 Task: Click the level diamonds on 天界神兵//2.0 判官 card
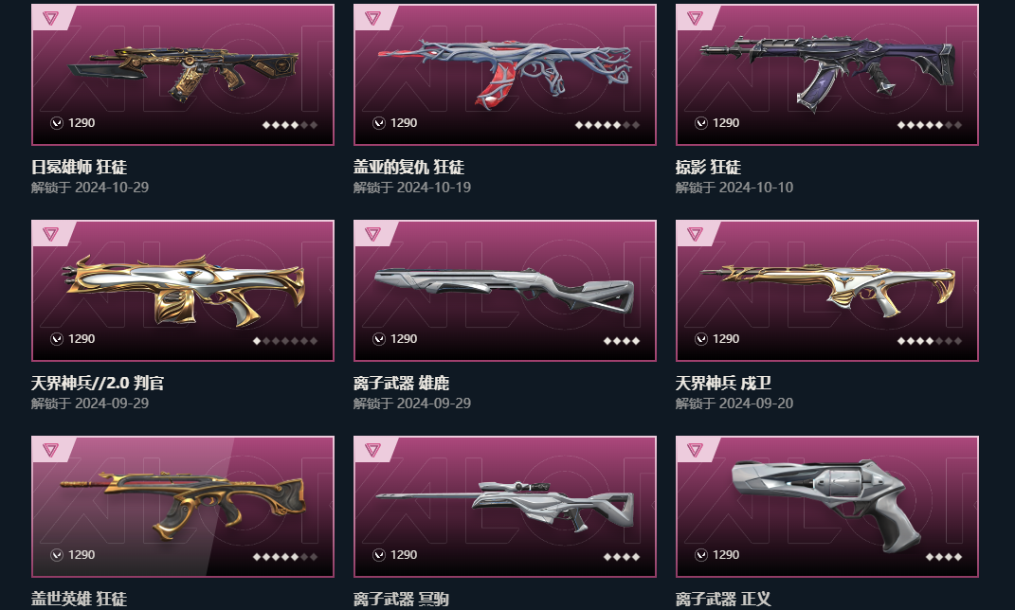[285, 341]
